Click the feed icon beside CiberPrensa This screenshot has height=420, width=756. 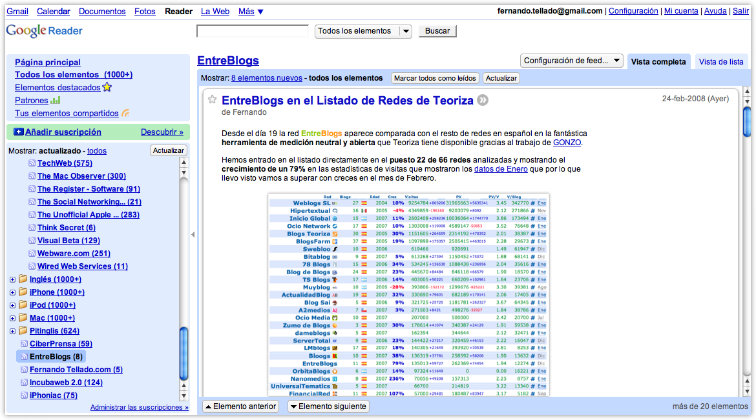point(24,344)
